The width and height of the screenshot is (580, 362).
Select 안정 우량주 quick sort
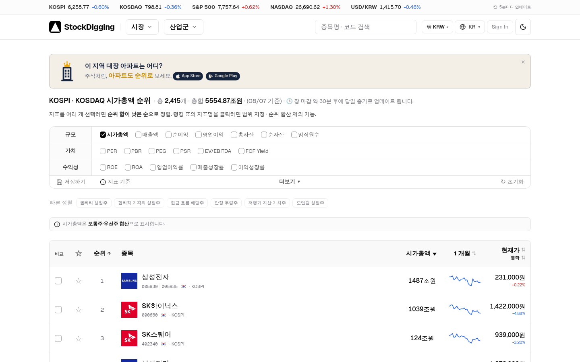coord(226,203)
